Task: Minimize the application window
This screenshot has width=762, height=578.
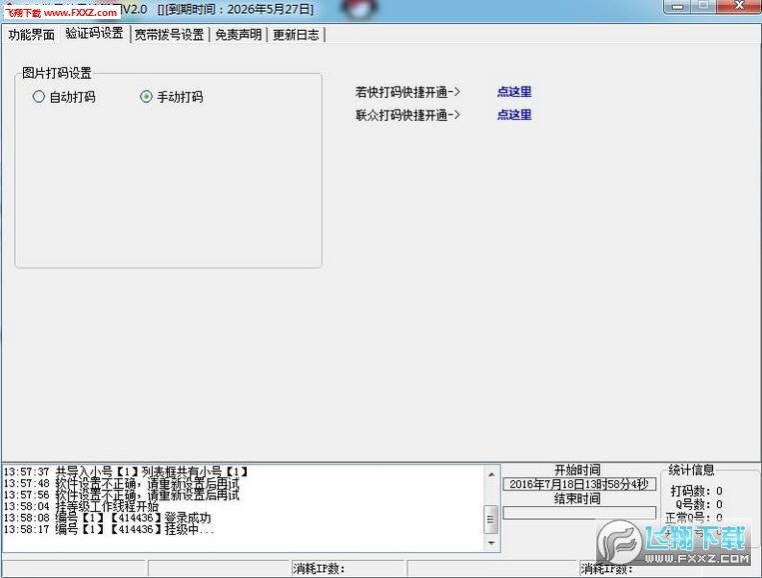Action: pos(678,6)
